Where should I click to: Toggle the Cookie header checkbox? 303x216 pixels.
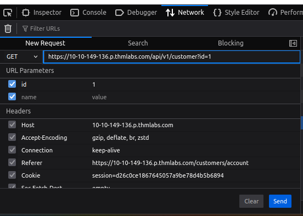tap(12, 175)
